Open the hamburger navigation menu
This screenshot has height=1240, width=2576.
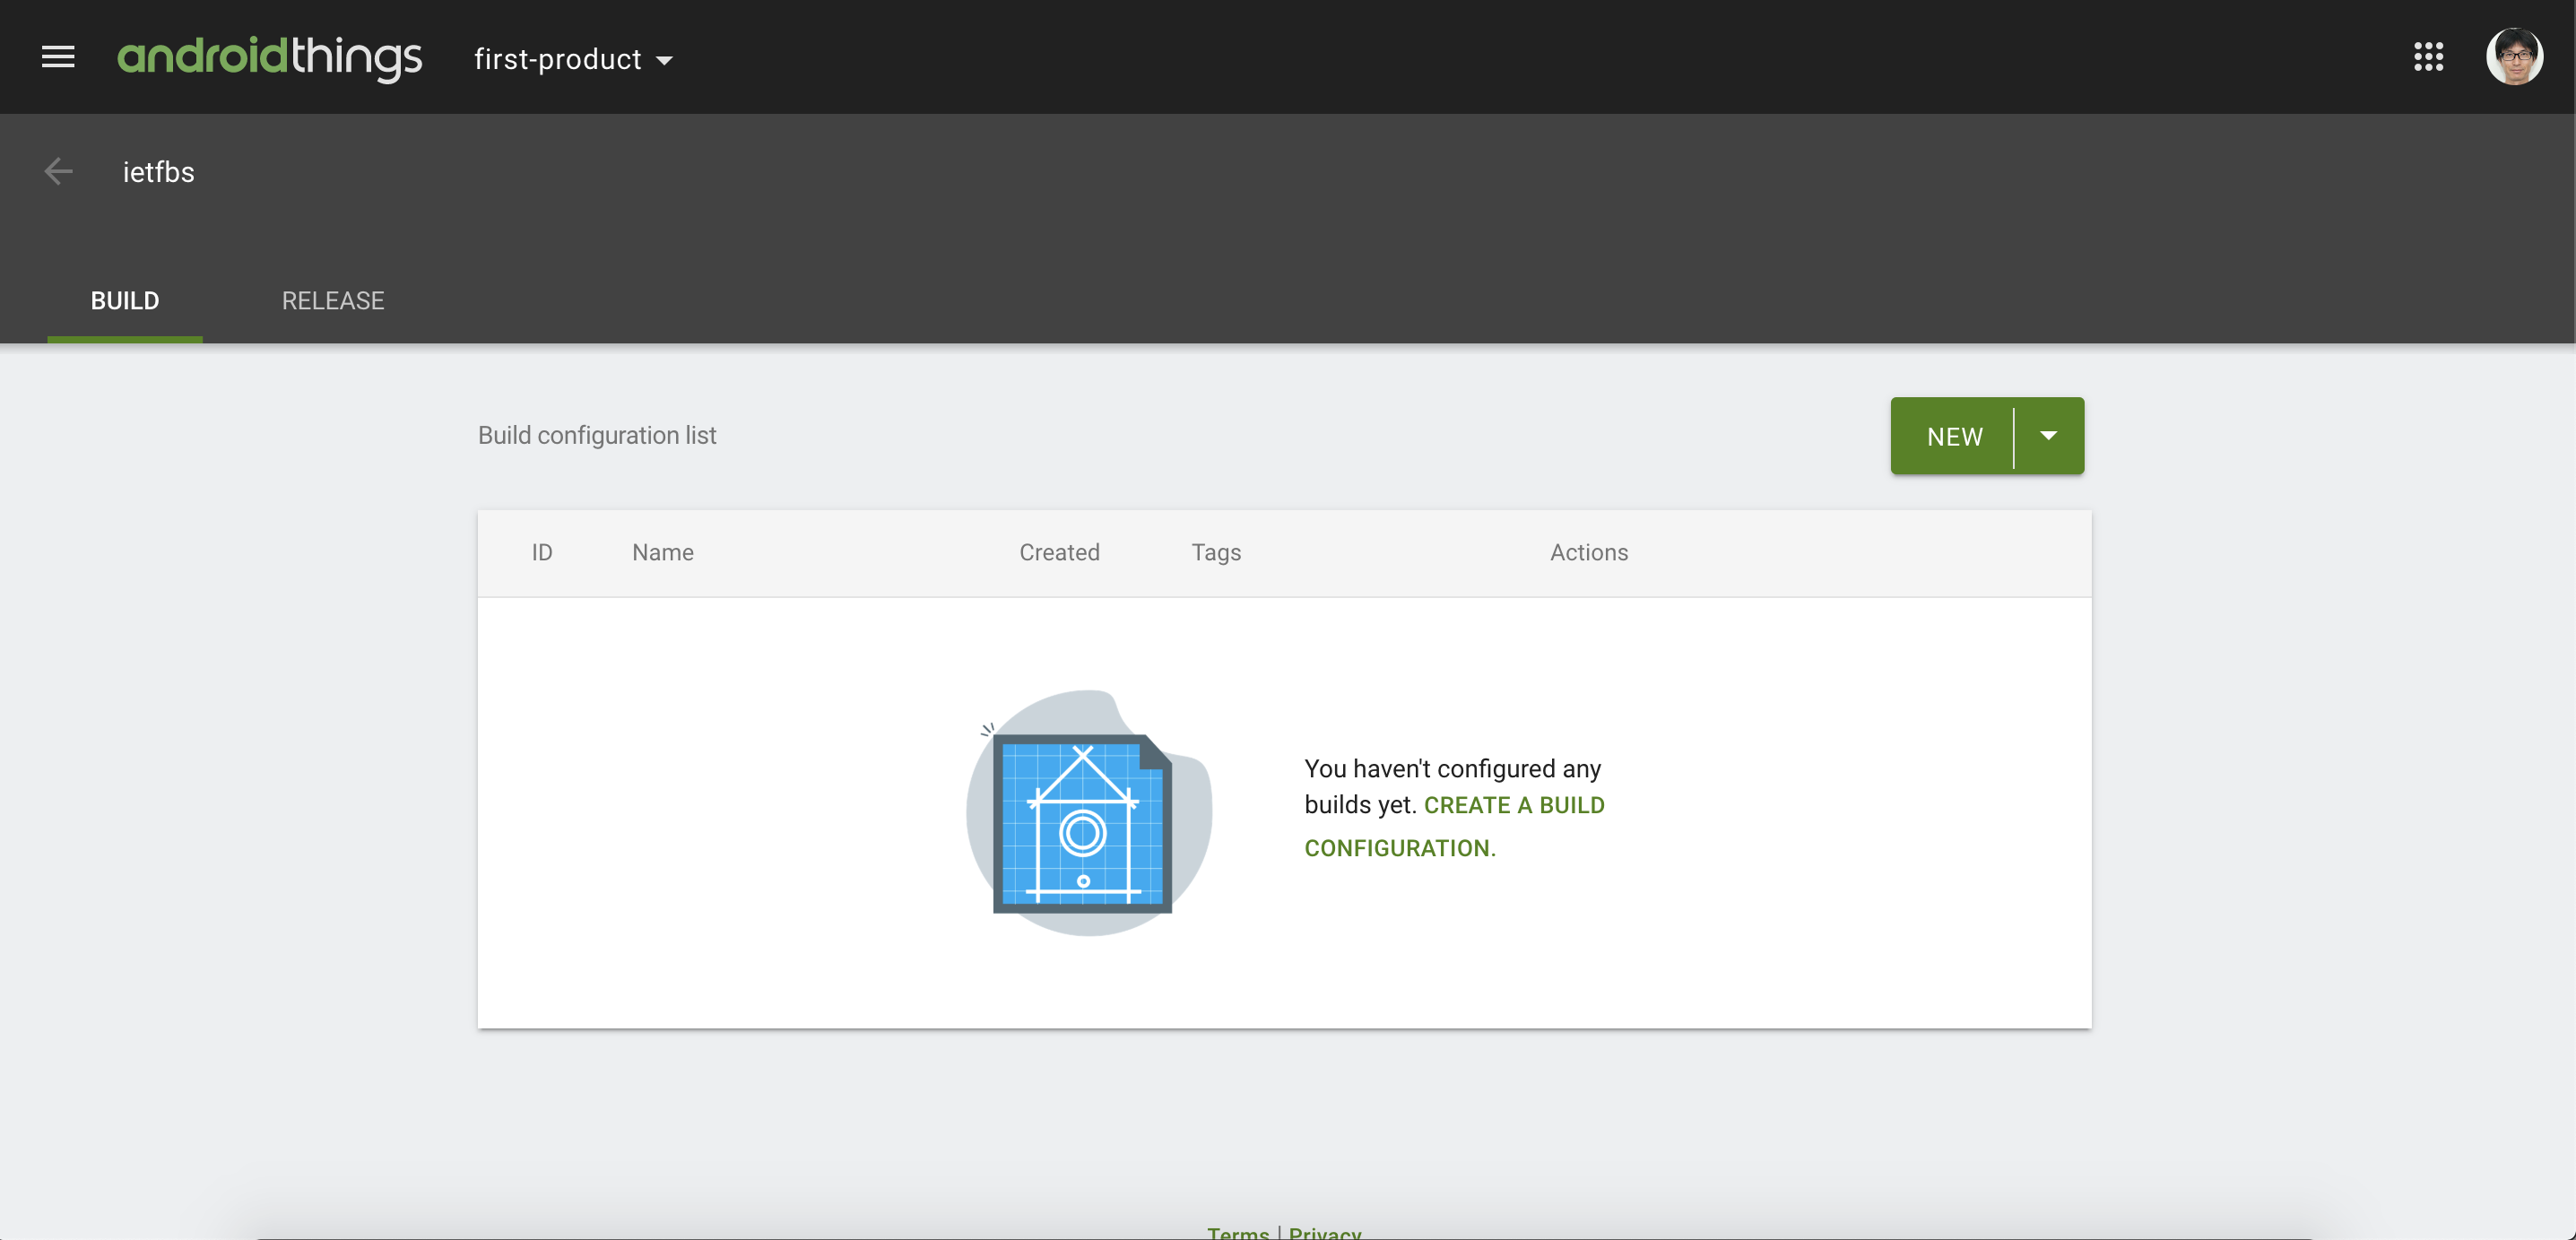point(58,58)
